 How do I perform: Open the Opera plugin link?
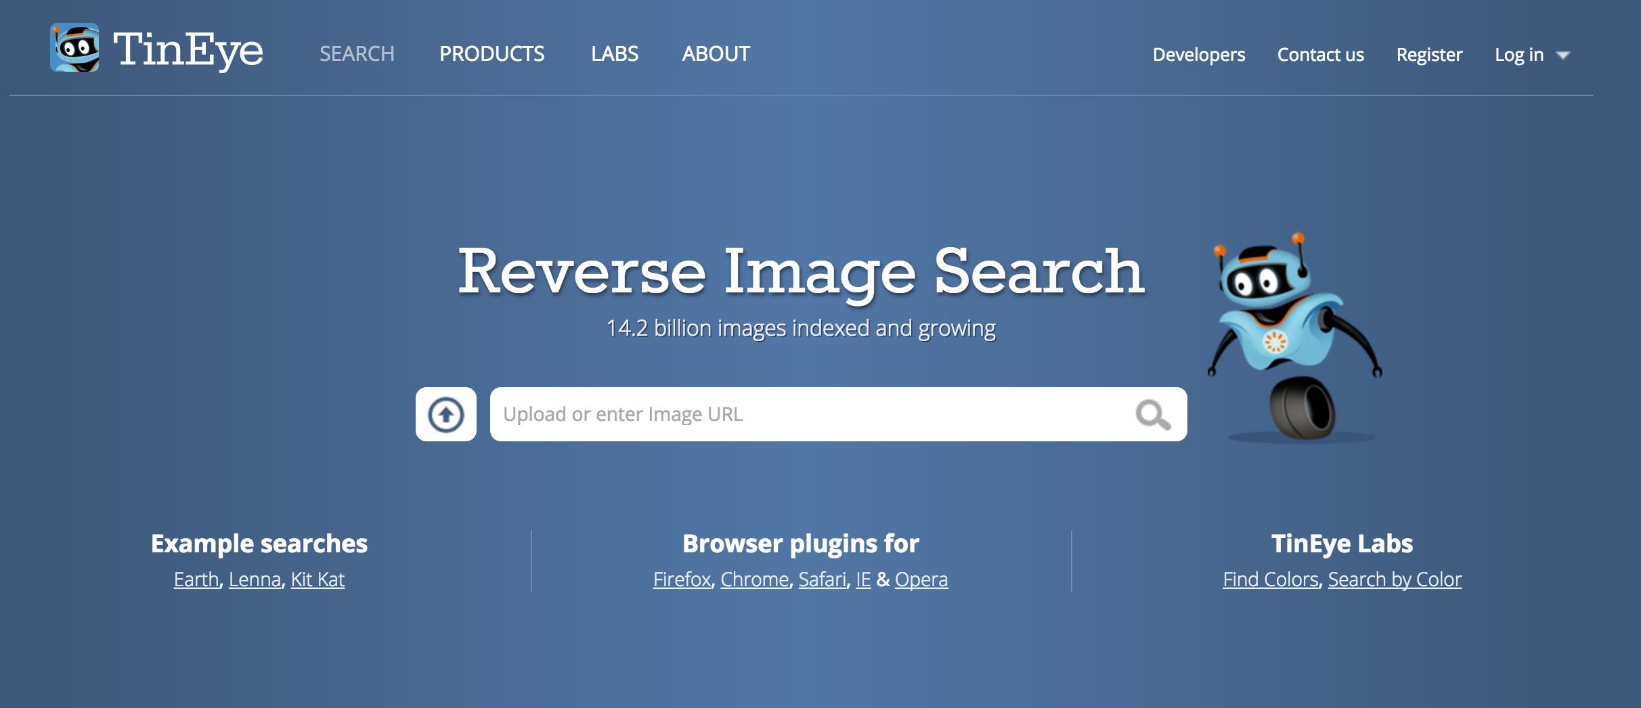pyautogui.click(x=921, y=579)
